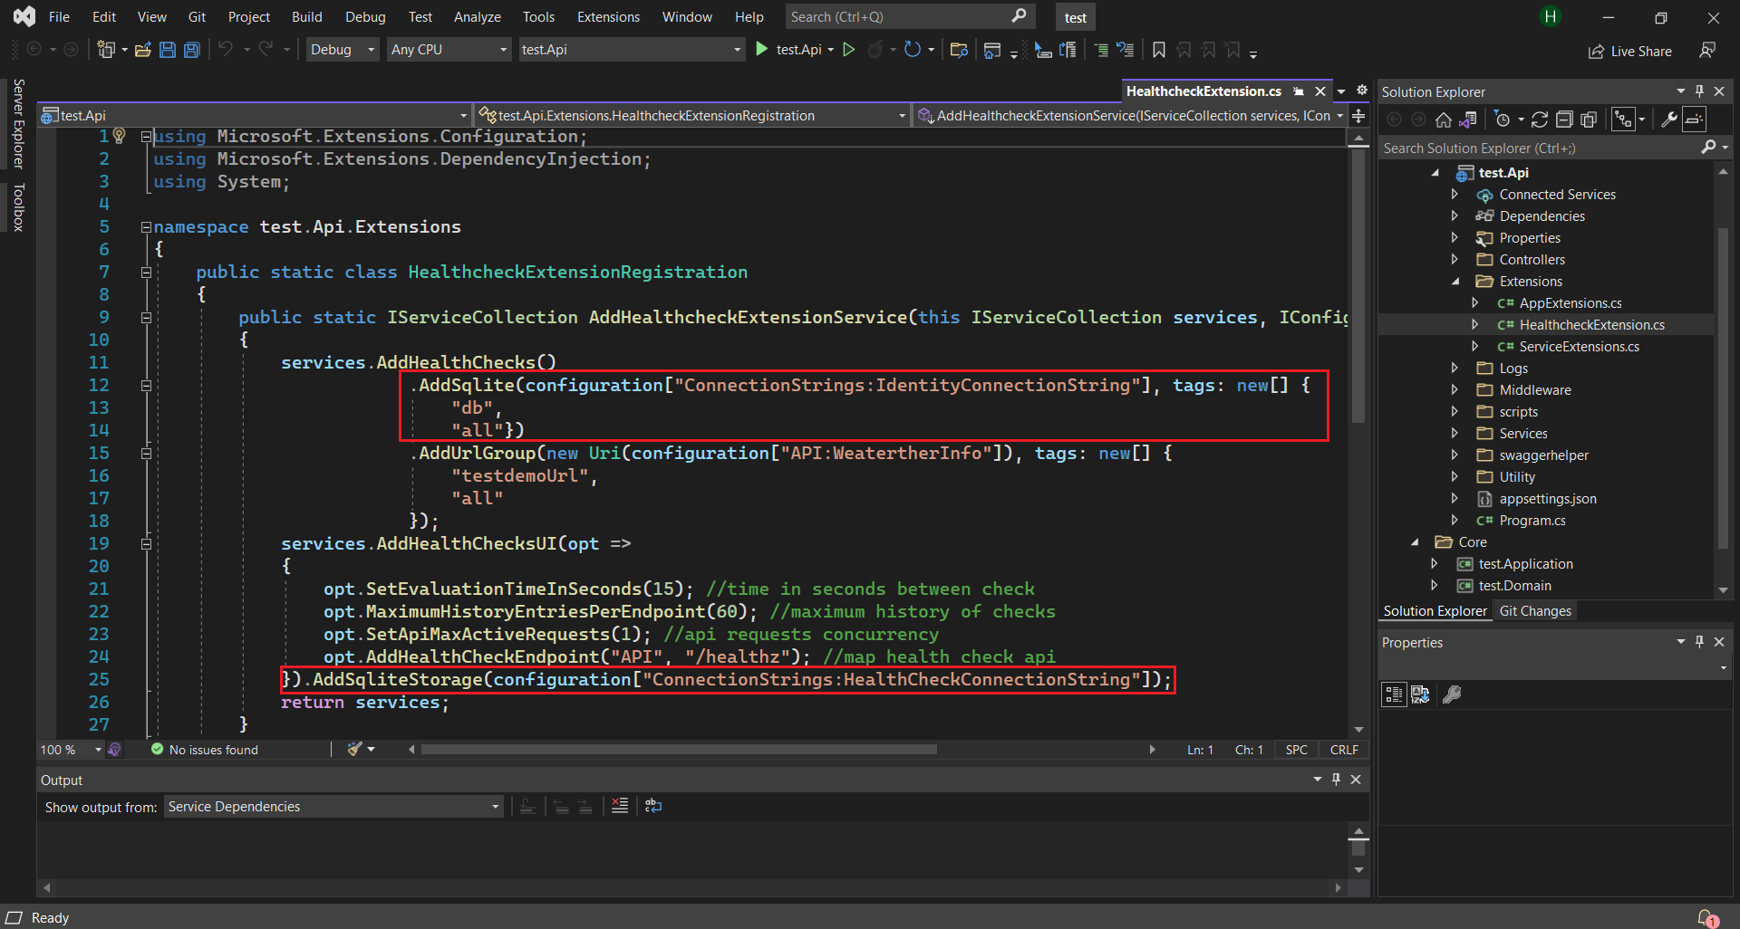Toggle Word Wrap in Output panel
The height and width of the screenshot is (929, 1740).
[653, 806]
